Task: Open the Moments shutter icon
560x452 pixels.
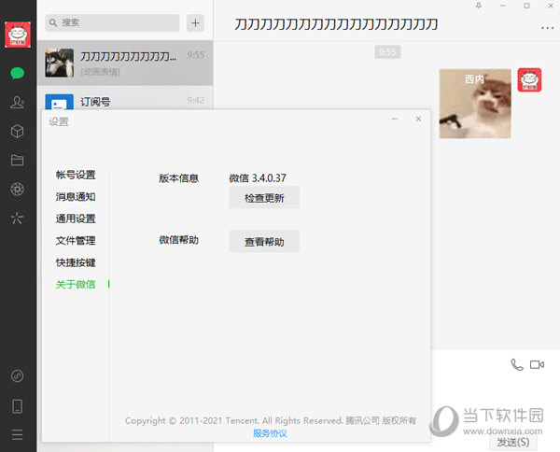Action: (17, 190)
